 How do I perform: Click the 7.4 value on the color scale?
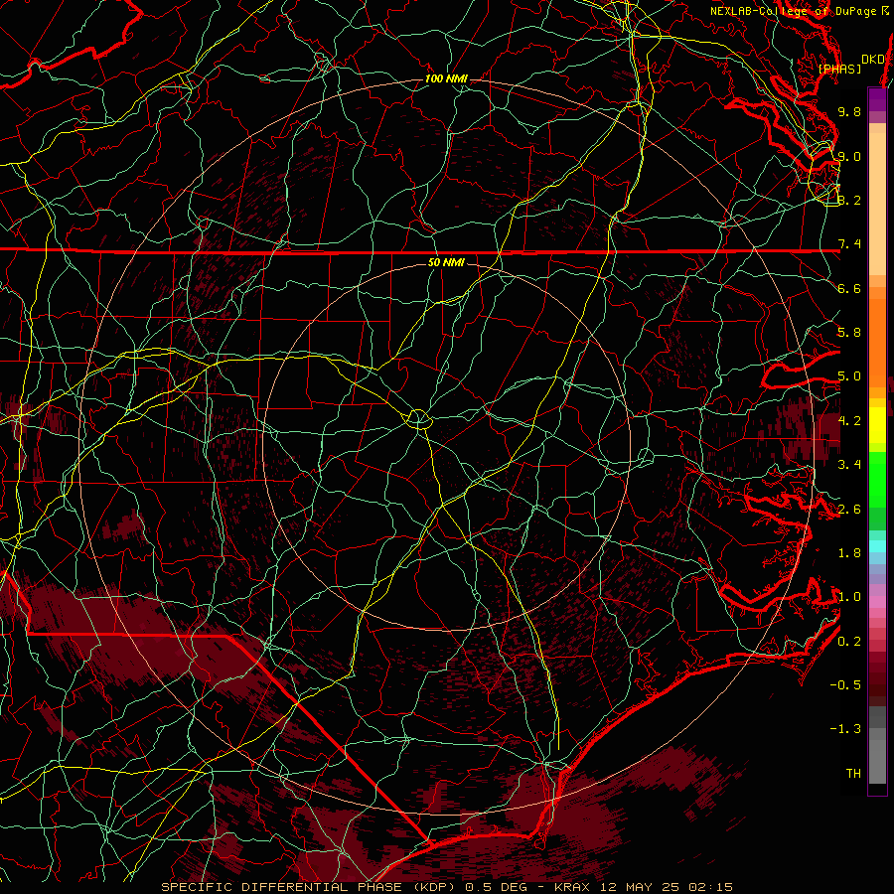849,244
